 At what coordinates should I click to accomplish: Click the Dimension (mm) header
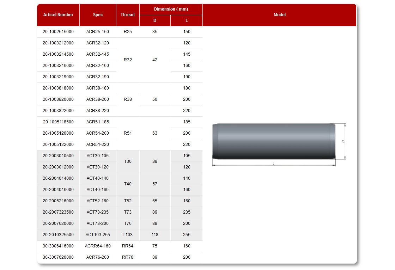point(171,9)
